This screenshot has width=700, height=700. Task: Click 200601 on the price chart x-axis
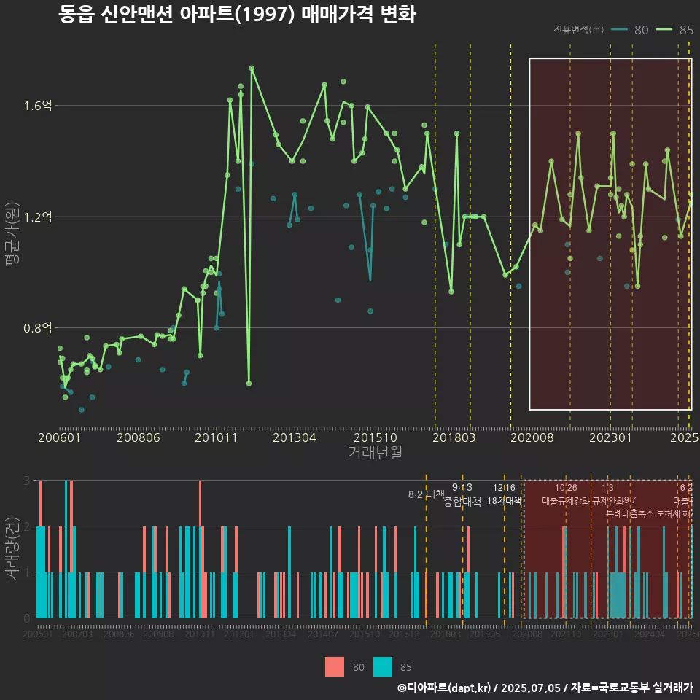(x=59, y=437)
